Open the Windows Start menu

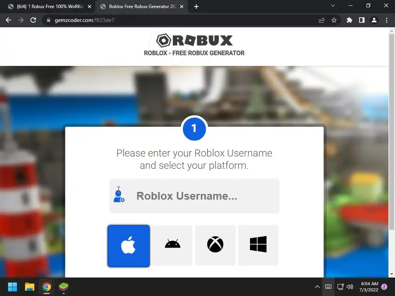click(x=12, y=287)
